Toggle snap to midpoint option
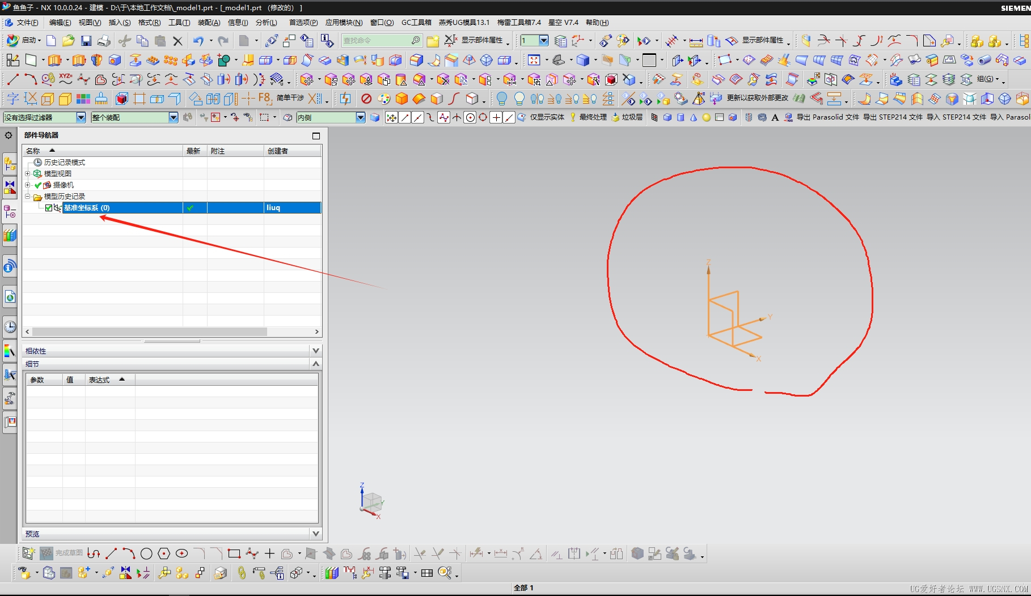This screenshot has height=596, width=1031. tap(418, 117)
